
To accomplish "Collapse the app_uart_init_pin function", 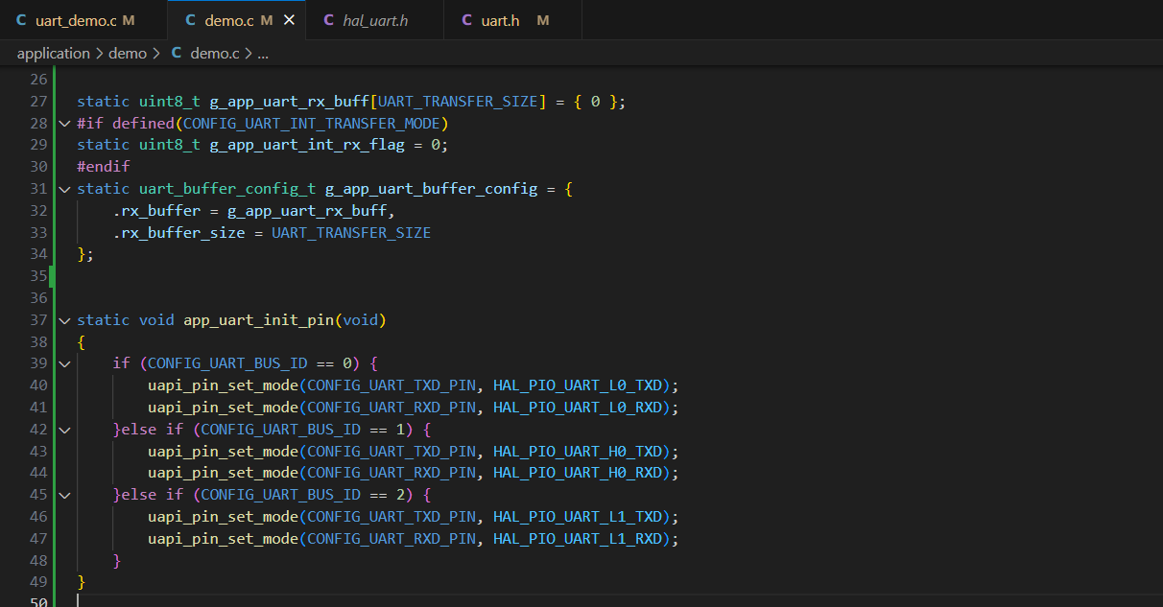I will click(64, 320).
